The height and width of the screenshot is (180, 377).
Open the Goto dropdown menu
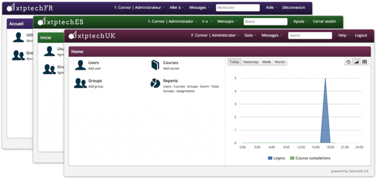[x=250, y=35]
